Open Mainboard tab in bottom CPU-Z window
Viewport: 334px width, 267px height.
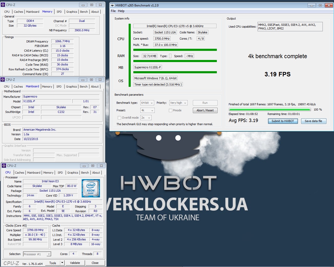tap(34, 173)
